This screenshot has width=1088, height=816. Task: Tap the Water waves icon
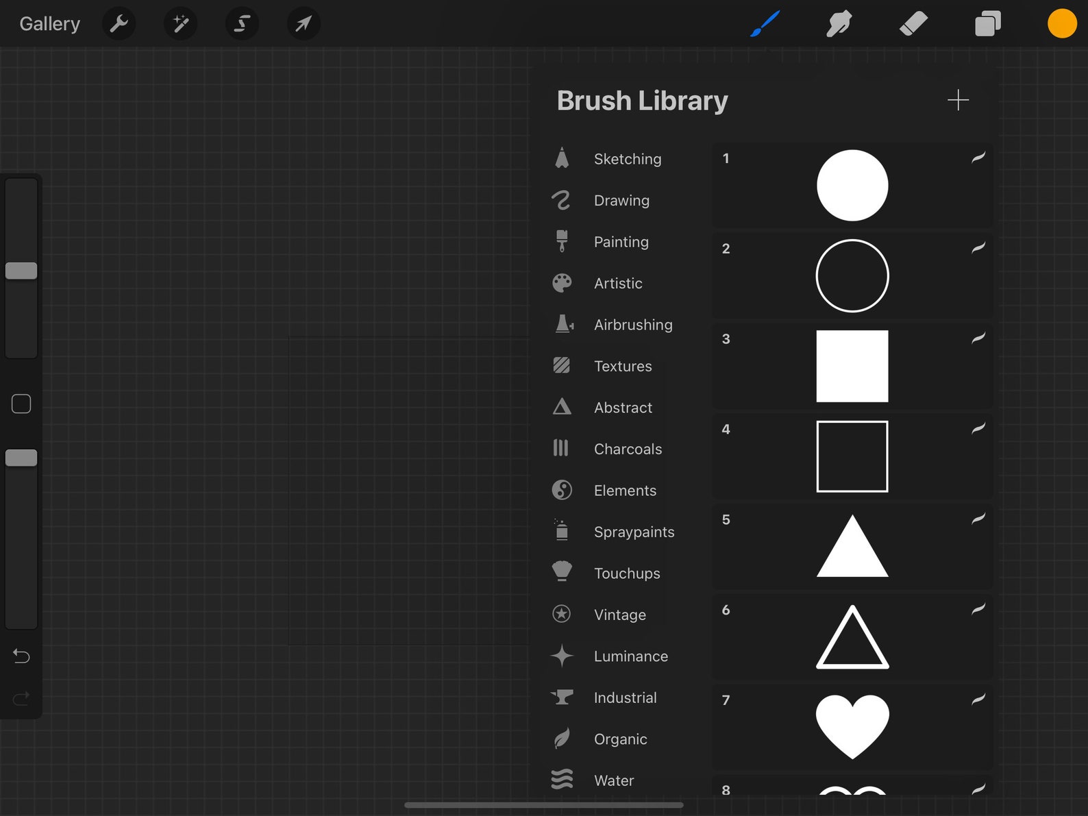[x=562, y=780]
